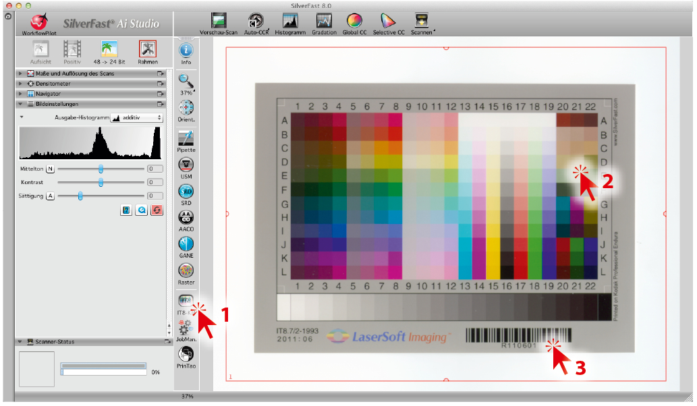Run Auto-CCR correction
697x406 pixels.
(x=256, y=24)
